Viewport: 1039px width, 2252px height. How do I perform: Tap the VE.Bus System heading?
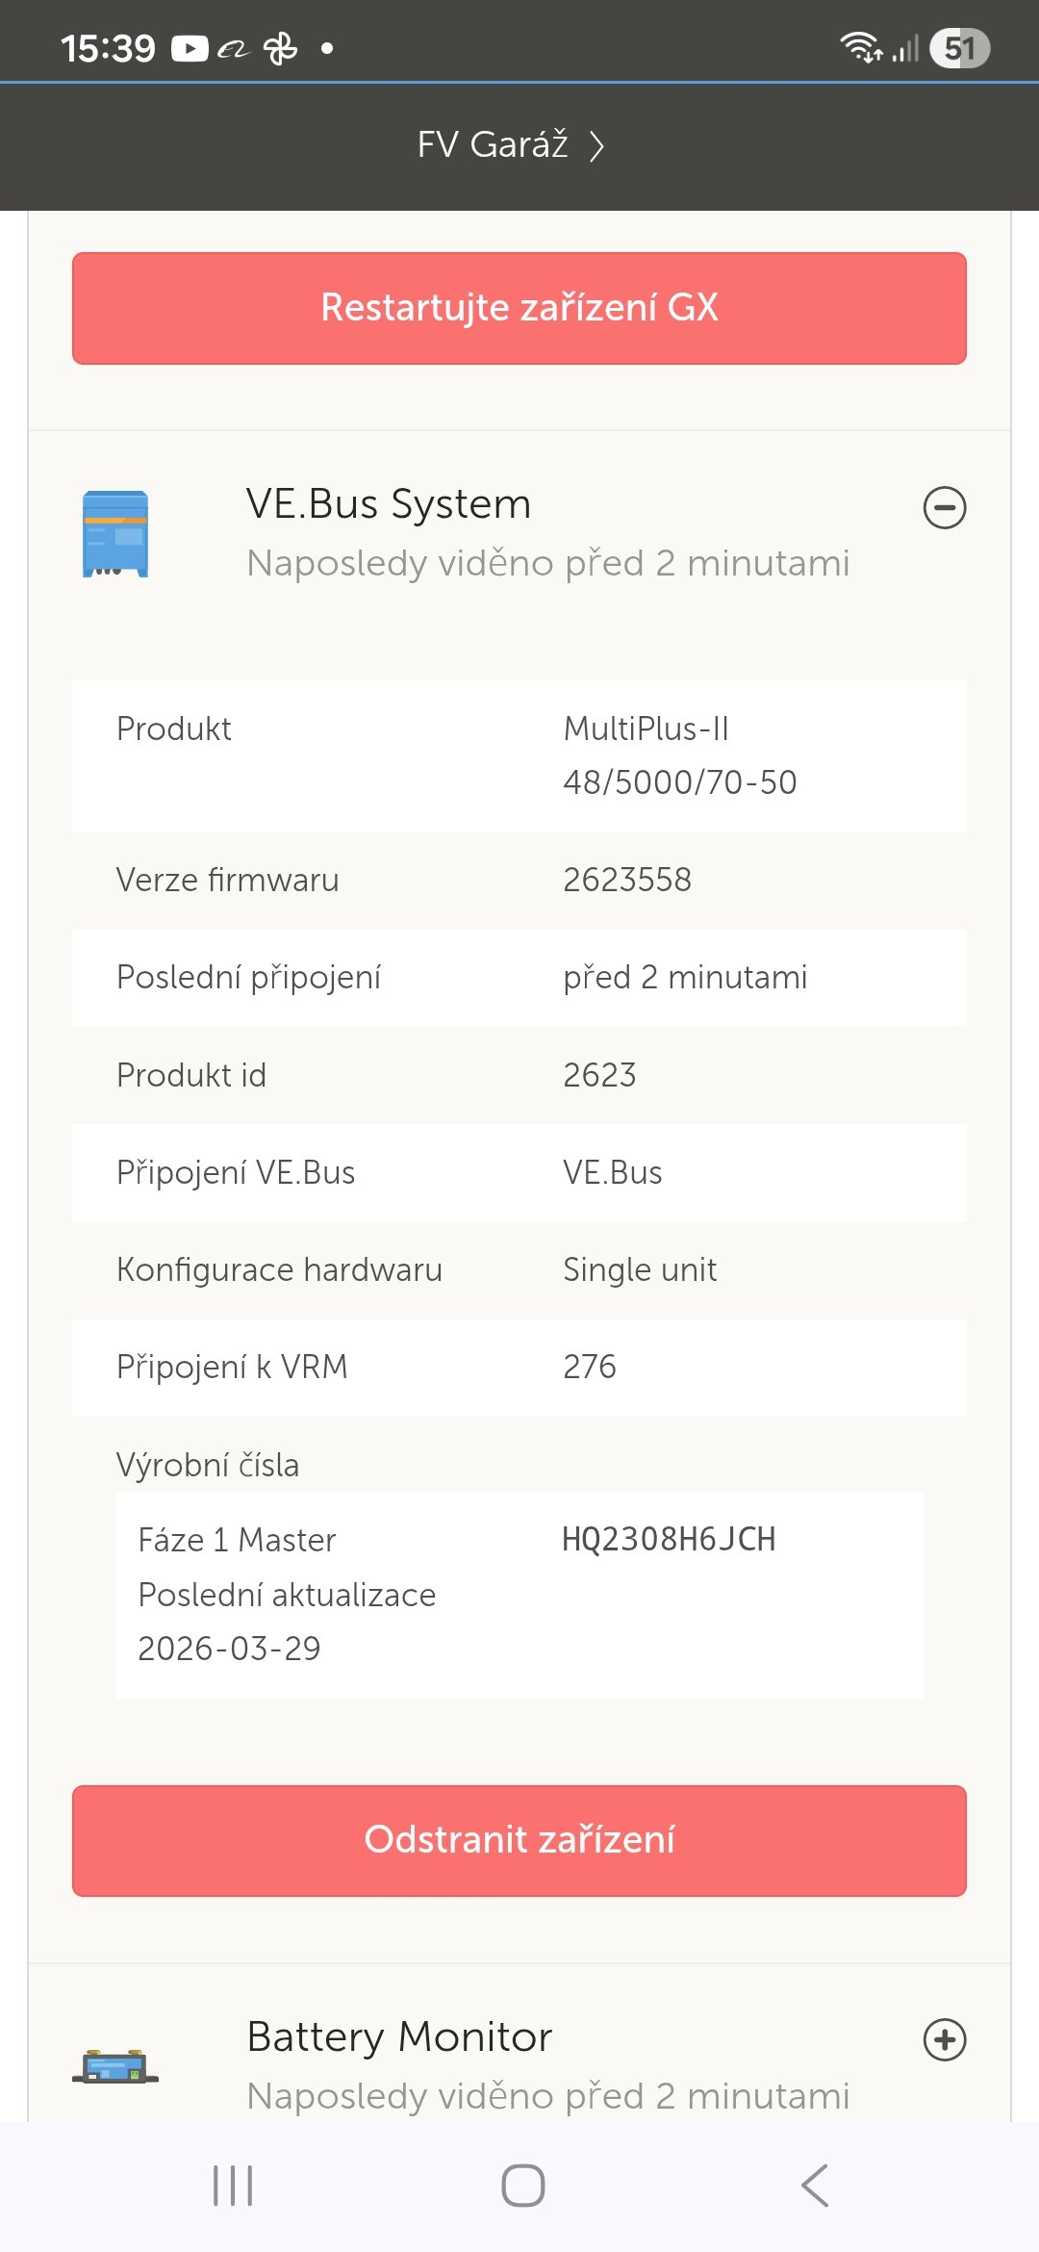389,504
